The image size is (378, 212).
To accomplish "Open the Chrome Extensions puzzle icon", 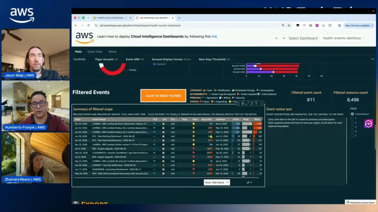I will 330,26.
